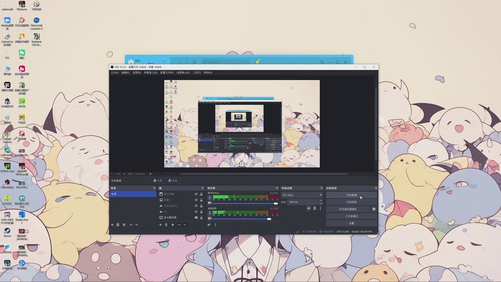Select Steam desktop icon
The width and height of the screenshot is (501, 282).
[x=7, y=232]
